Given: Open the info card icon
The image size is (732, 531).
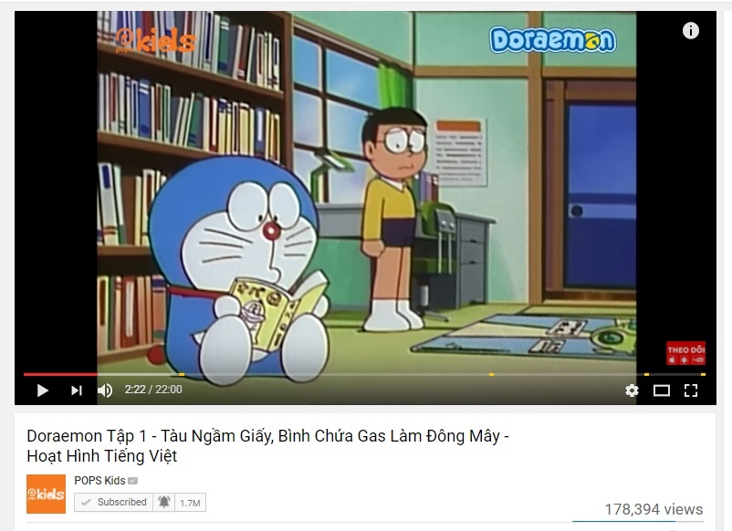Looking at the screenshot, I should click(x=690, y=31).
